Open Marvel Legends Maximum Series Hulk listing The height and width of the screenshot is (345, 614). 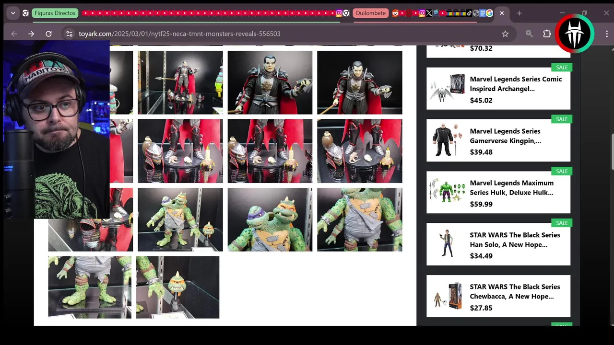click(511, 188)
